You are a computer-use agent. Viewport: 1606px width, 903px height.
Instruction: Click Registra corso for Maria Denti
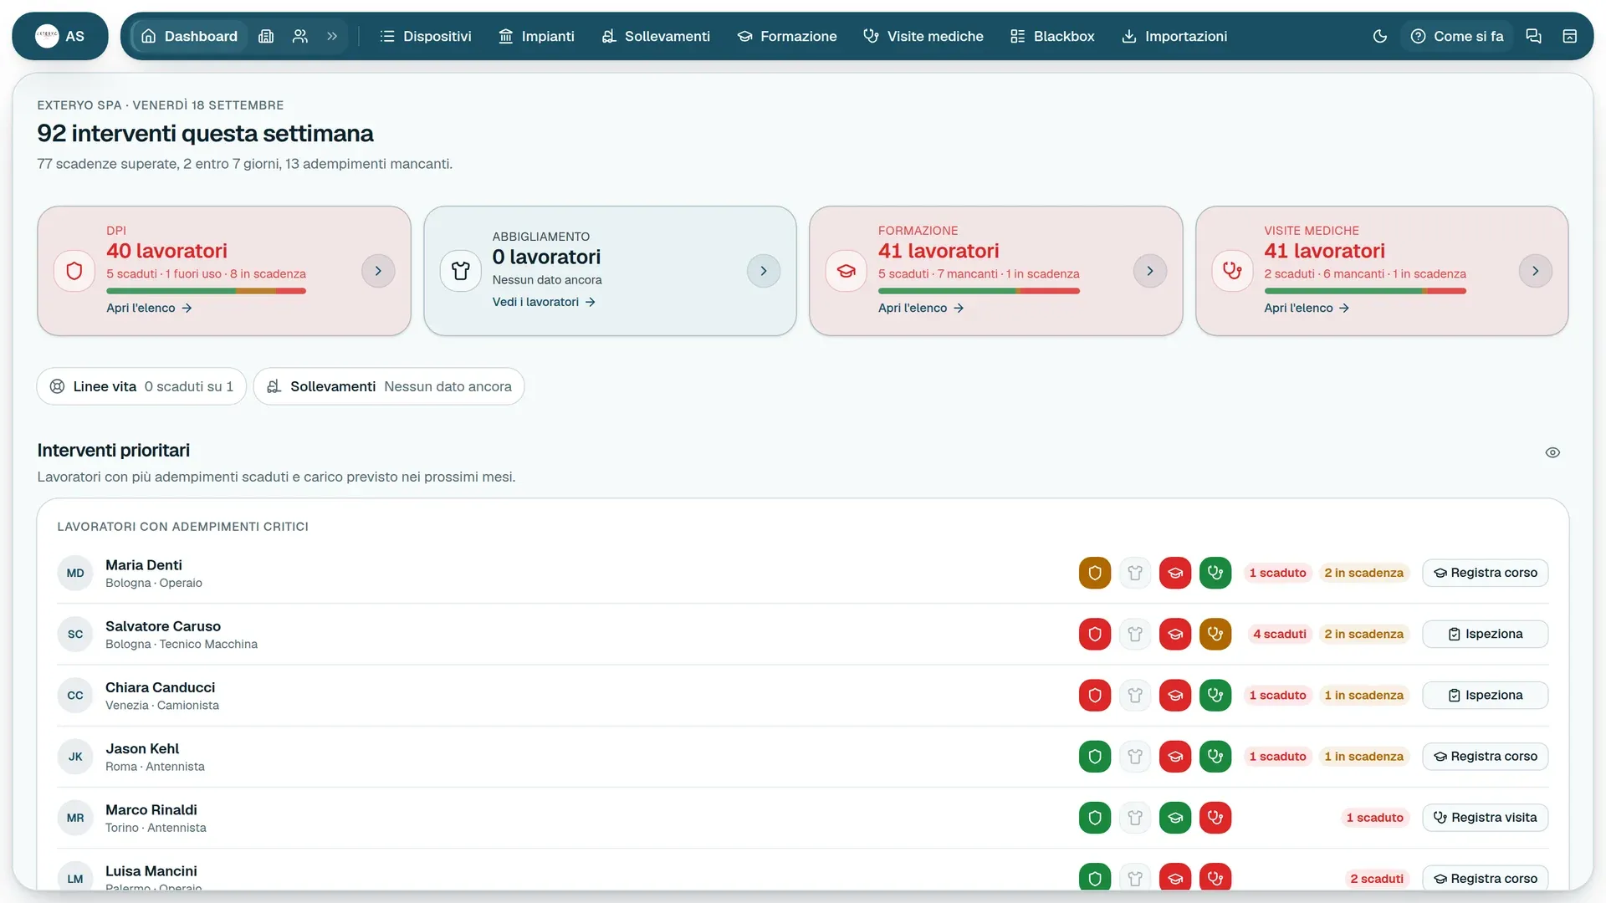[1486, 573]
